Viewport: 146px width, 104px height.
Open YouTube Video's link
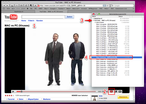point(31,21)
